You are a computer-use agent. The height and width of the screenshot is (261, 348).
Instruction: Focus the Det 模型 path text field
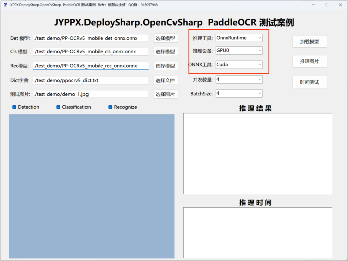(x=91, y=38)
